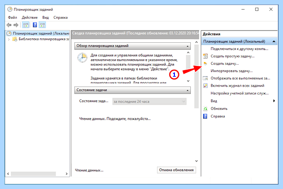The image size is (283, 189).
Task: Click the Отображать все выполняемые icon
Action: (205, 78)
